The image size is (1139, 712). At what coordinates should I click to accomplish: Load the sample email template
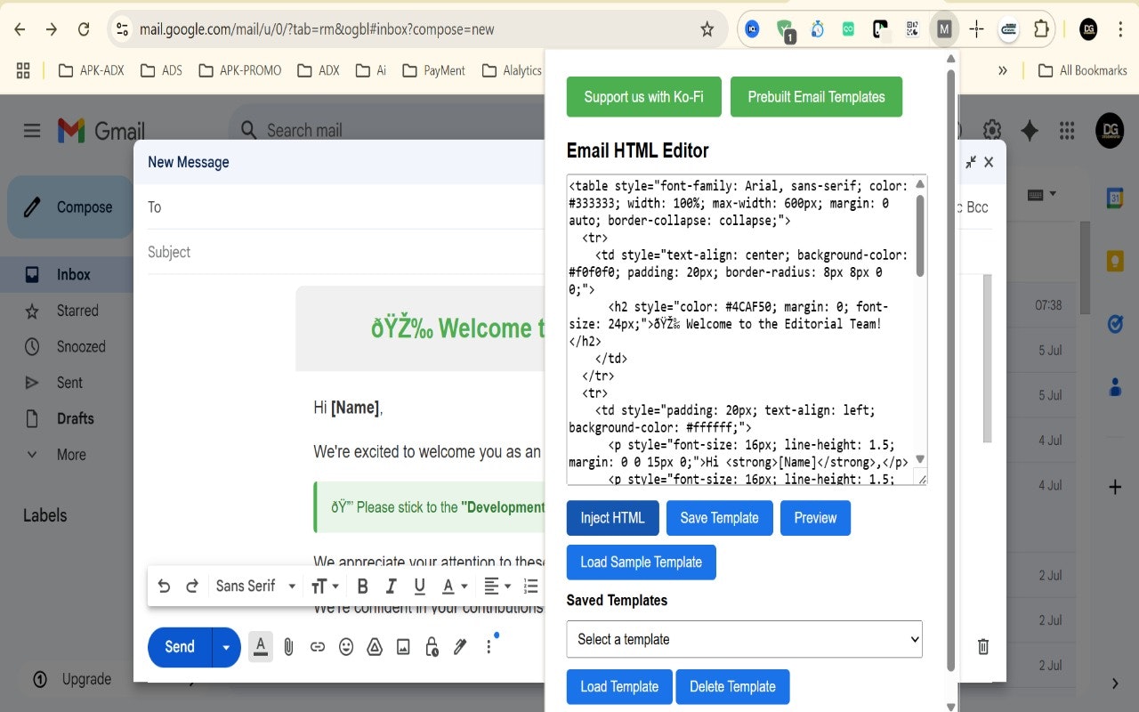641,562
